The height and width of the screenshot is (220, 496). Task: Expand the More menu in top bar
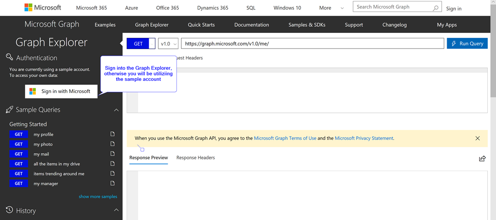[331, 8]
